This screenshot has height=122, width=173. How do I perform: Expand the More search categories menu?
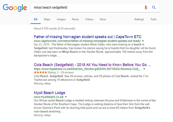click(x=103, y=19)
